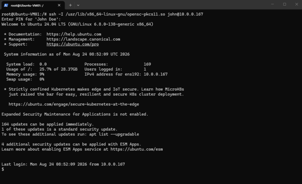
Task: Click the https://help.ubuntu.com URL
Action: point(74,34)
